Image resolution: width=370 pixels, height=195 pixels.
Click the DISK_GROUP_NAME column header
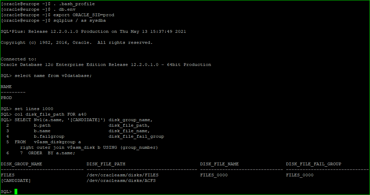coord(21,164)
